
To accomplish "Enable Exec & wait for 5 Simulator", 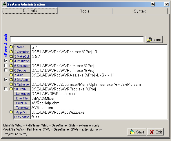I will 6,65.
